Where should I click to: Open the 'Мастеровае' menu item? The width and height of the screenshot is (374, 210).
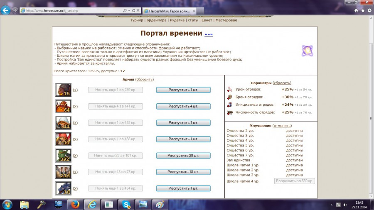(x=226, y=20)
